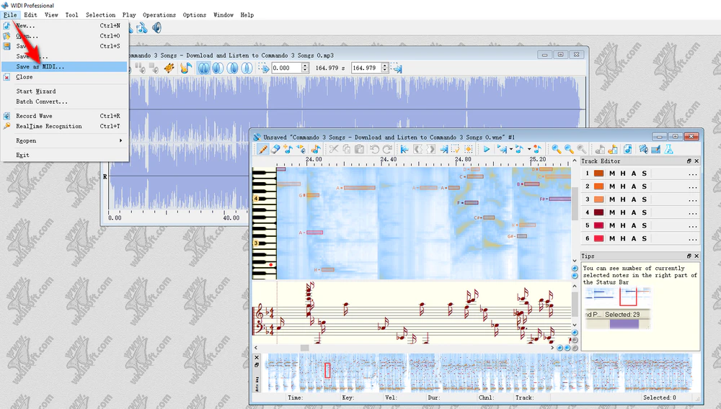This screenshot has width=721, height=409.
Task: Select the second stereo channel mode icon
Action: point(218,68)
